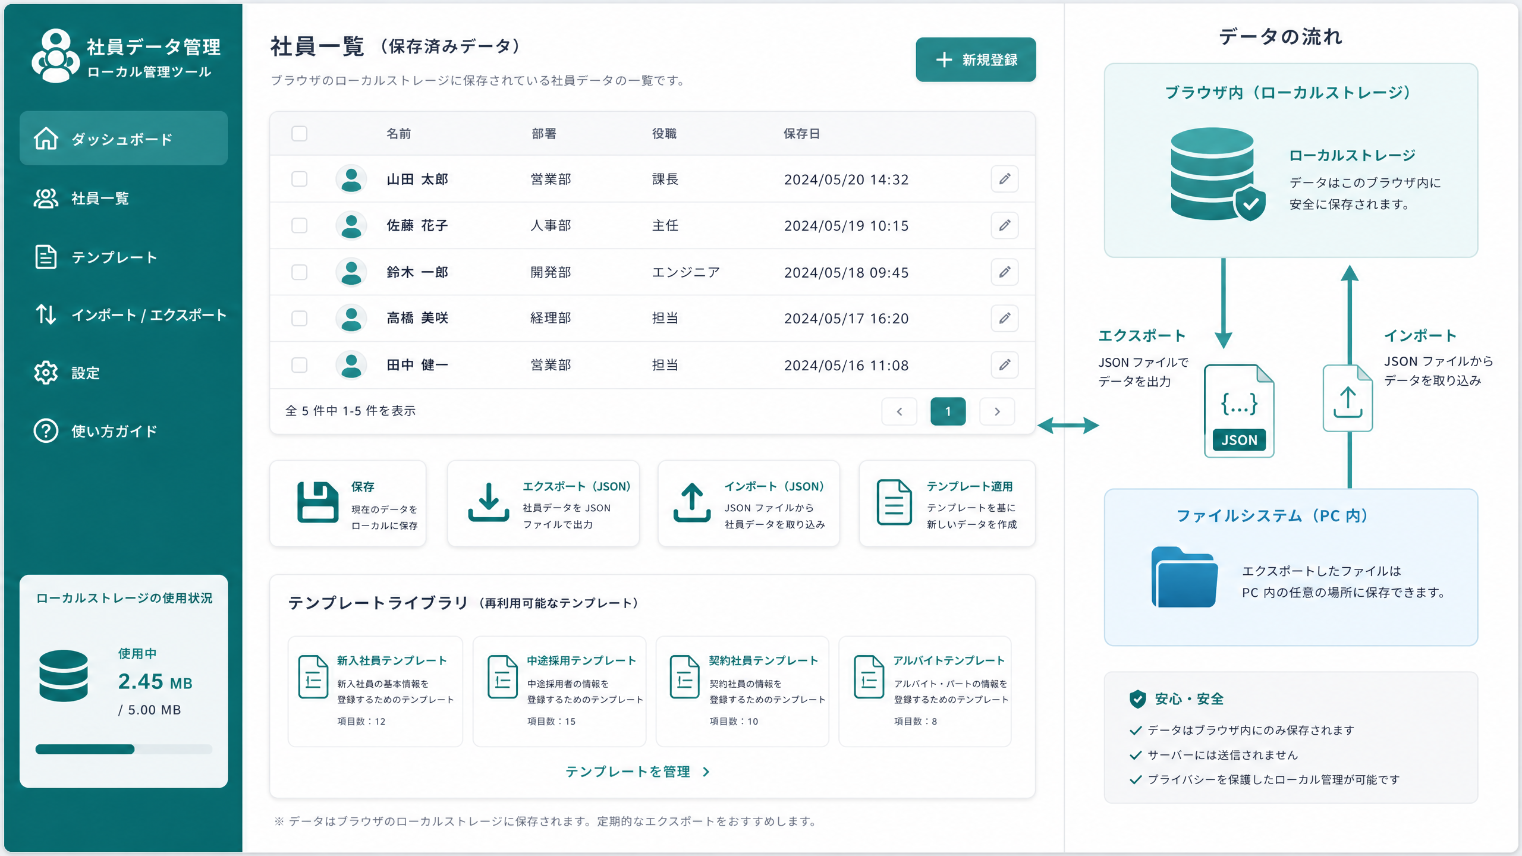Open the 新入社員テンプレート card icon

(x=313, y=677)
